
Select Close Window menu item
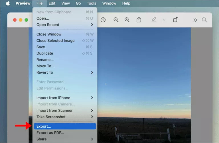tap(65, 34)
